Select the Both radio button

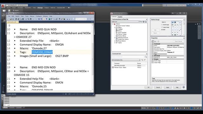tap(162, 30)
